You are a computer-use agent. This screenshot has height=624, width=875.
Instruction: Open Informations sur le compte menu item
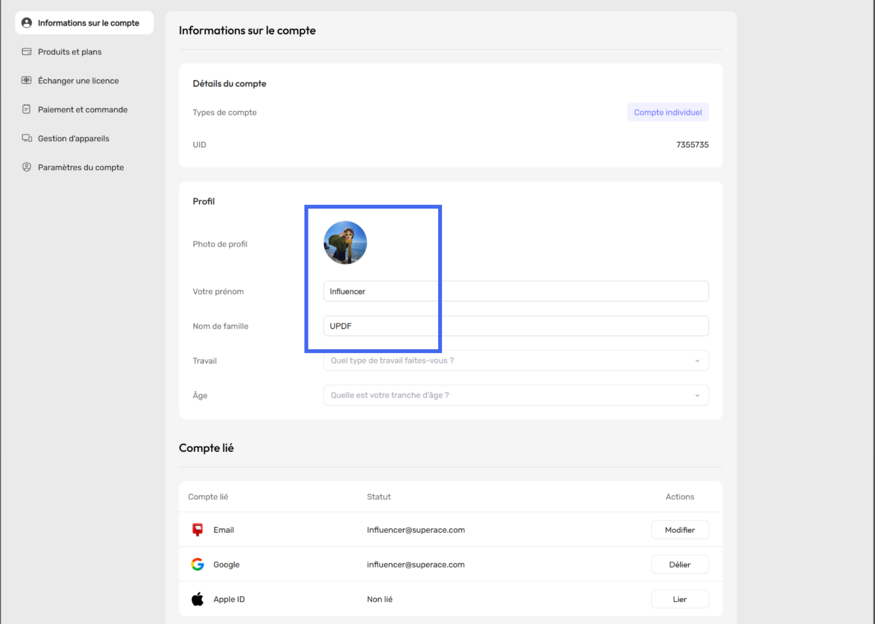pyautogui.click(x=84, y=22)
